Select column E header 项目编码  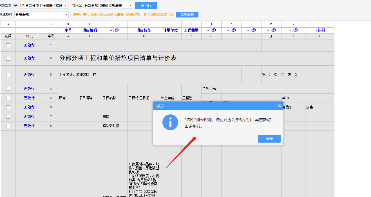tap(90, 30)
